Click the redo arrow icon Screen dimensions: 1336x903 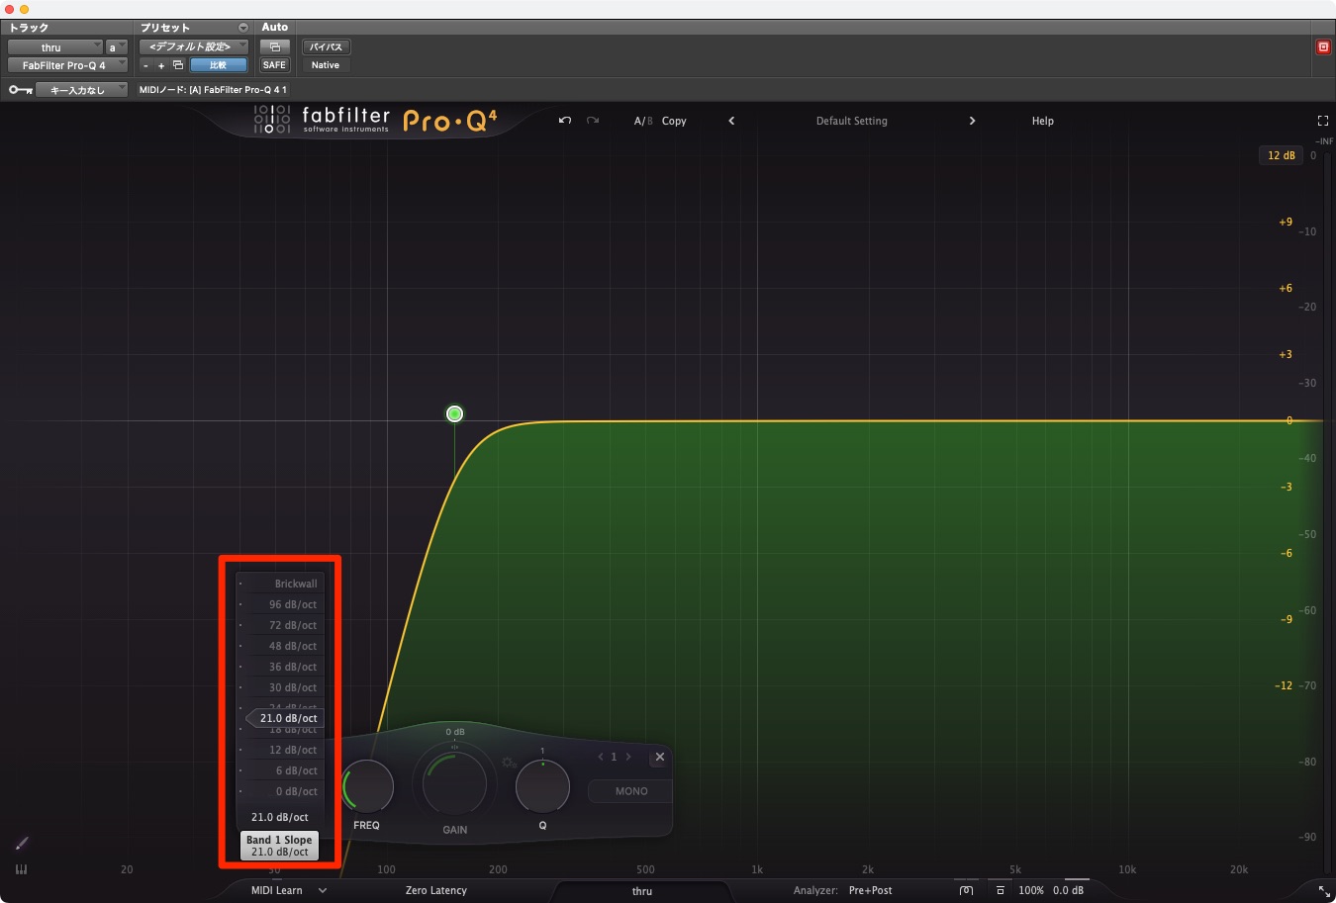(593, 121)
